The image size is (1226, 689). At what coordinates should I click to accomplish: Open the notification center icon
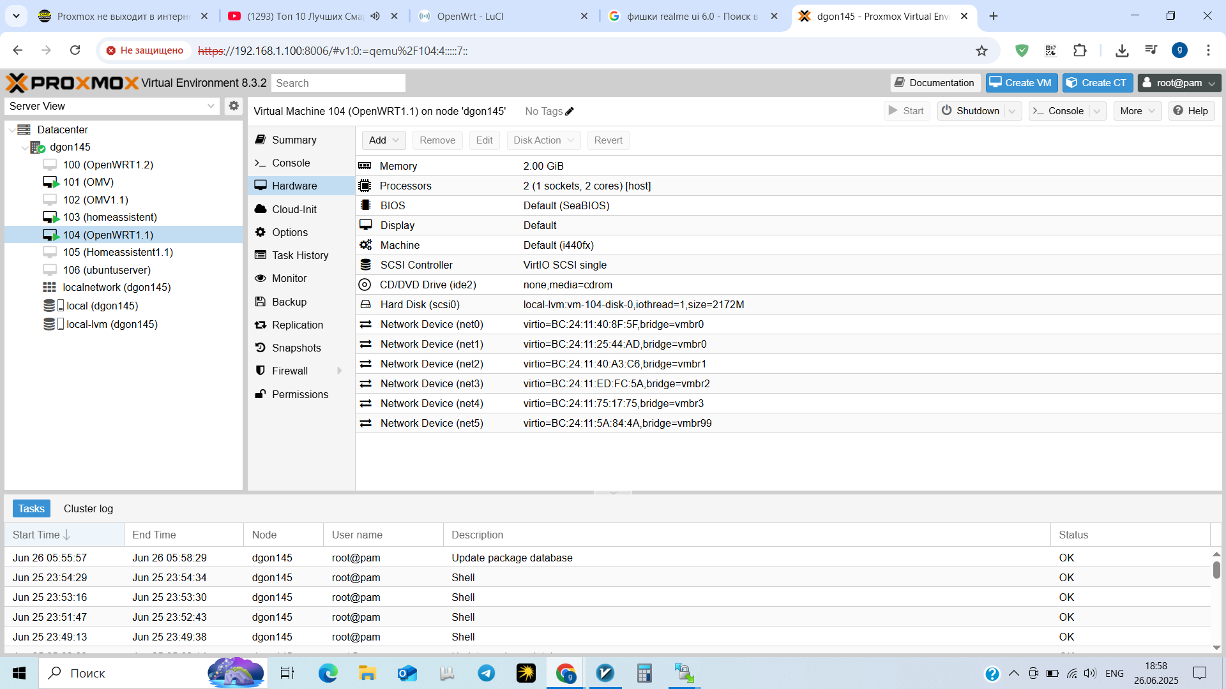click(x=1200, y=673)
